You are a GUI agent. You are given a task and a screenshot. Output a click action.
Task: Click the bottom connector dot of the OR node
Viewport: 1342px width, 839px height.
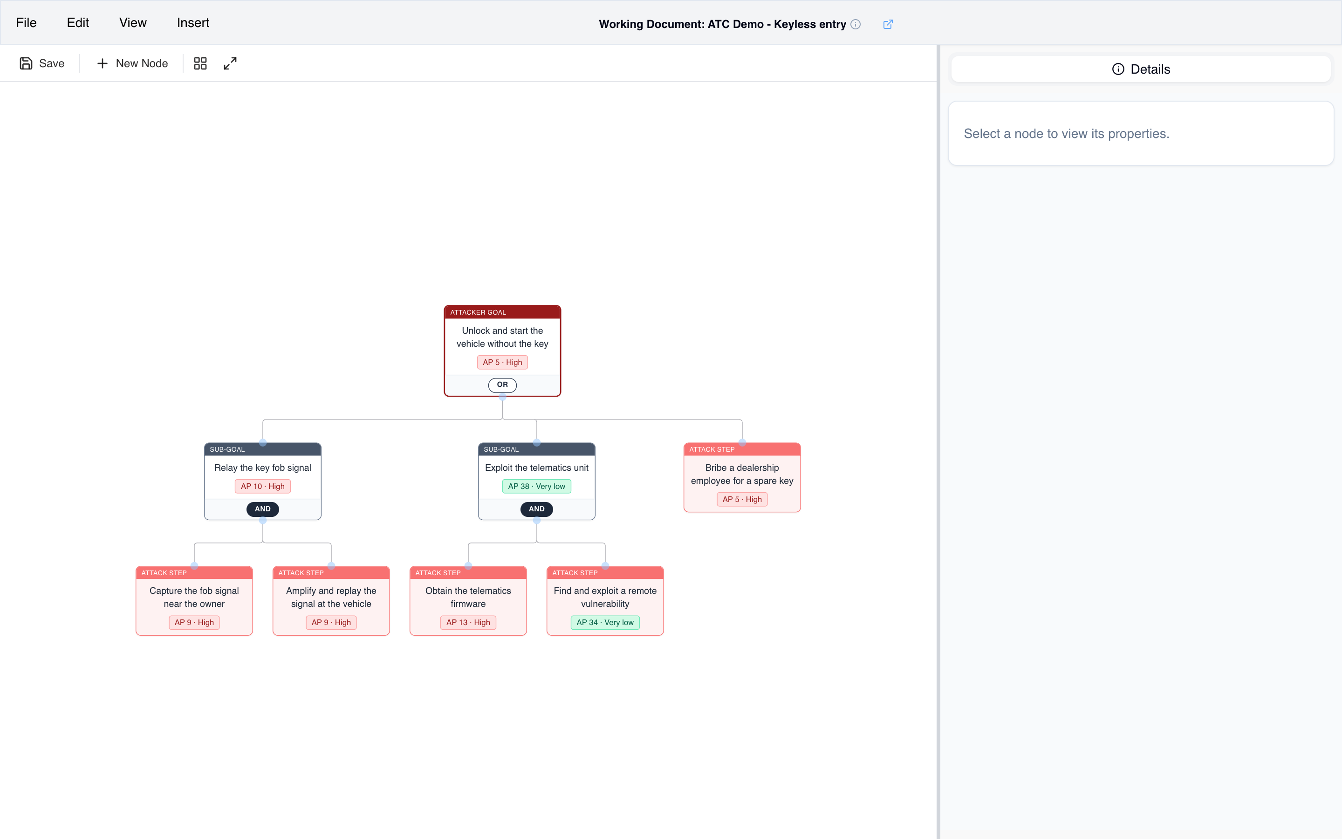(502, 397)
